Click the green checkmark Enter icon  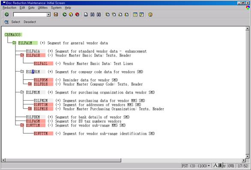point(7,14)
